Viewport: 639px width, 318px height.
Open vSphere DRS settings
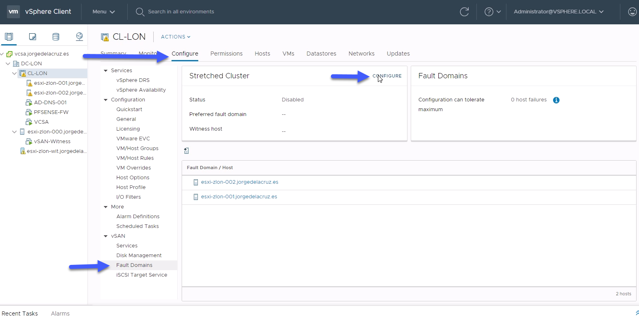coord(133,80)
